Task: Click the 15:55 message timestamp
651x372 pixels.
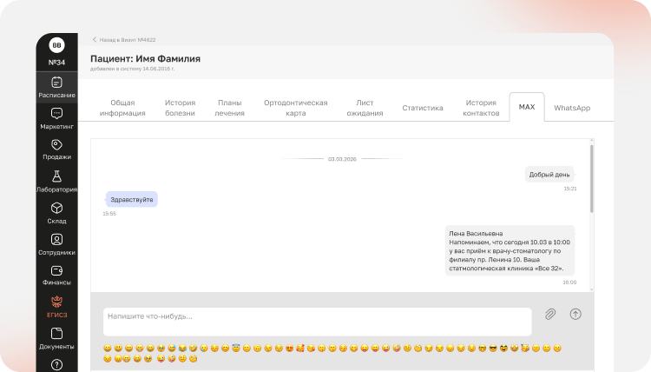Action: click(x=109, y=214)
